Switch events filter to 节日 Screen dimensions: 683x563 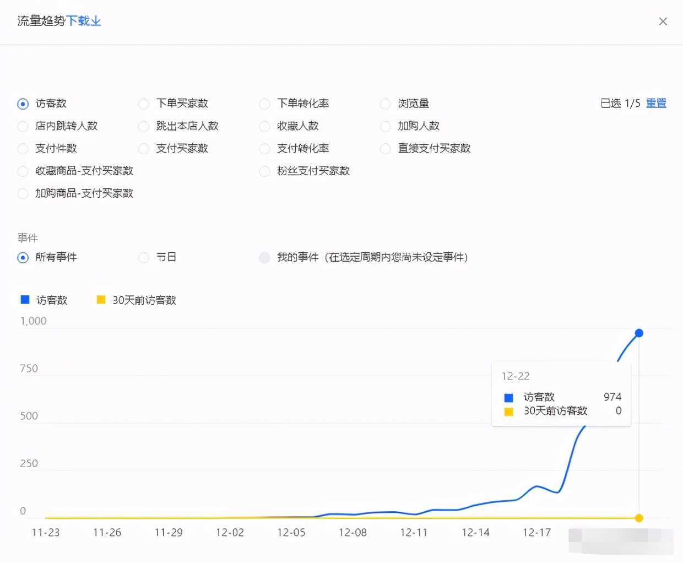[143, 257]
